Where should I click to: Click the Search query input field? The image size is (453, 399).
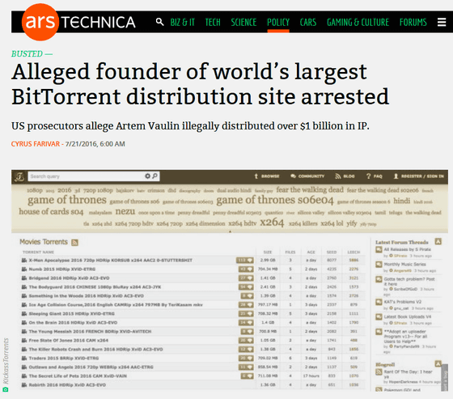pyautogui.click(x=86, y=176)
